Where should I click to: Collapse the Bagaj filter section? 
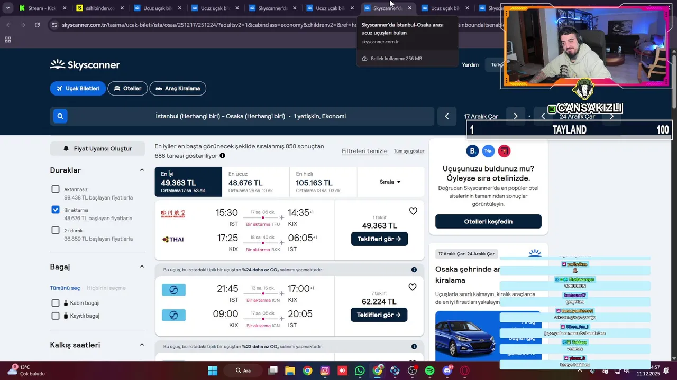[142, 267]
